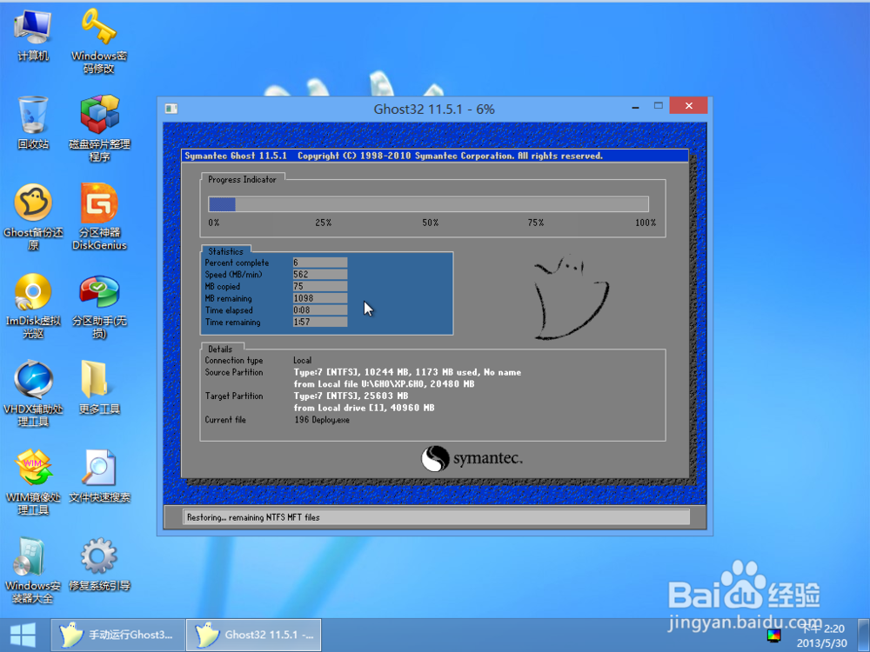Open VHDX辅助处理工具 desktop icon
This screenshot has width=870, height=652.
pos(33,394)
